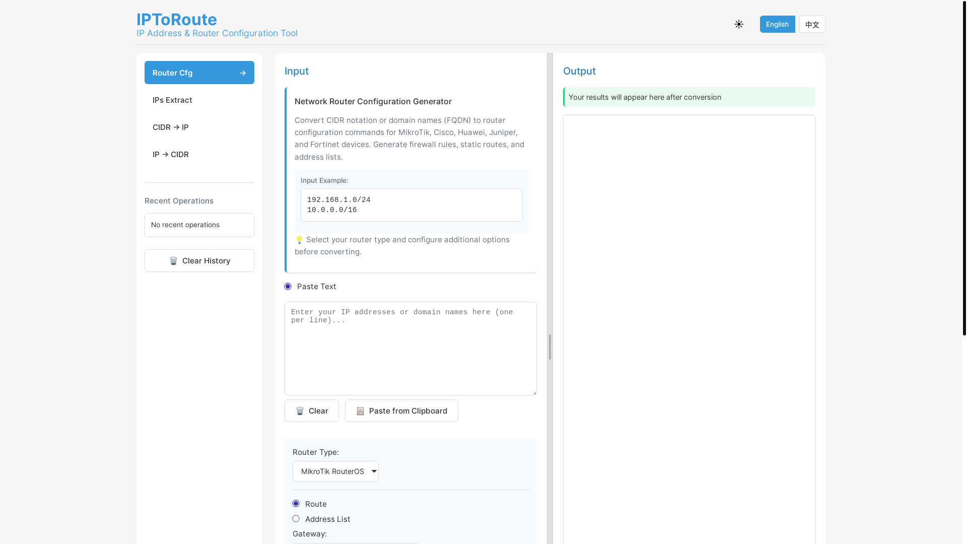Click 'Network Router Configuration Generator' heading
This screenshot has width=967, height=544.
(x=373, y=102)
